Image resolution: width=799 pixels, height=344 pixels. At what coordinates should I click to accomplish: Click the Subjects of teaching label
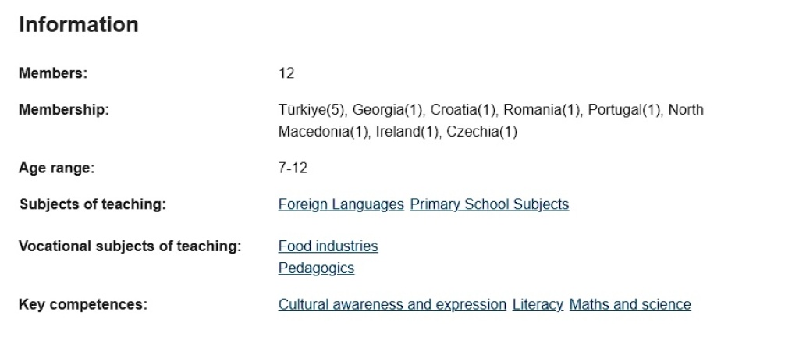(x=93, y=204)
